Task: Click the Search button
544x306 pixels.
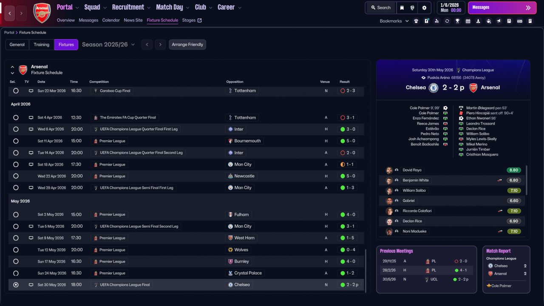Action: coord(380,8)
